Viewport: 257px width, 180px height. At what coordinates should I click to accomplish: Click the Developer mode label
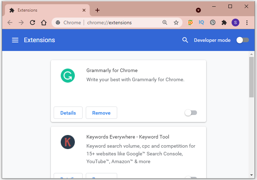(212, 40)
